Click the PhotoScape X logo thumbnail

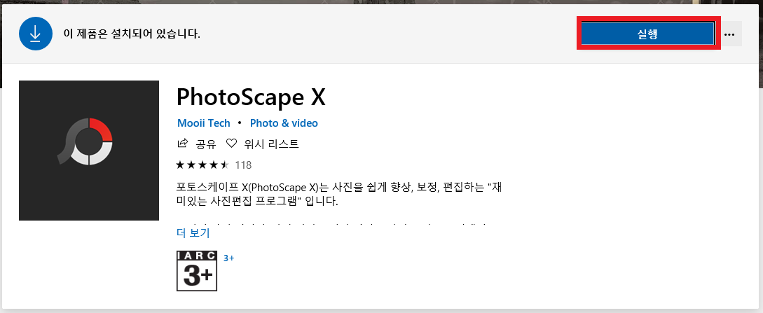click(89, 151)
